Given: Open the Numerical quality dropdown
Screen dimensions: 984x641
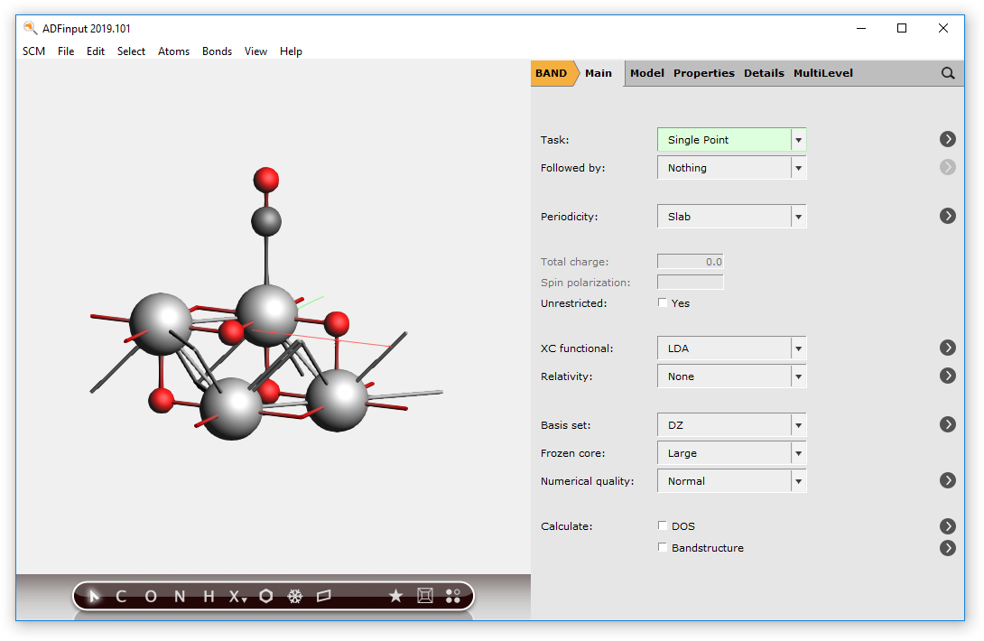Looking at the screenshot, I should 731,481.
